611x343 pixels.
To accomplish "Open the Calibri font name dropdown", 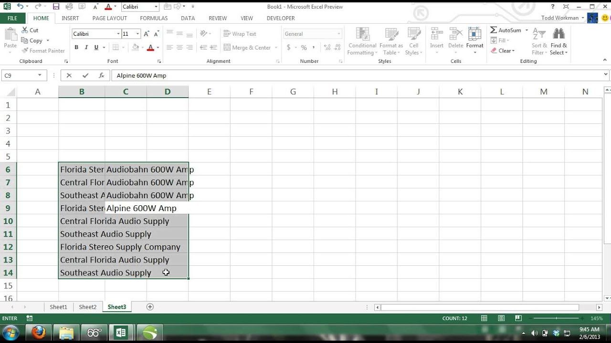I will point(118,34).
